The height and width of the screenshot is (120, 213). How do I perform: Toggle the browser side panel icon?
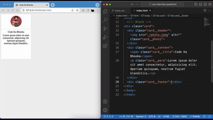pos(88,10)
